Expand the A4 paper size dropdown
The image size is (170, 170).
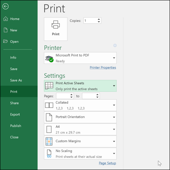(x=114, y=129)
